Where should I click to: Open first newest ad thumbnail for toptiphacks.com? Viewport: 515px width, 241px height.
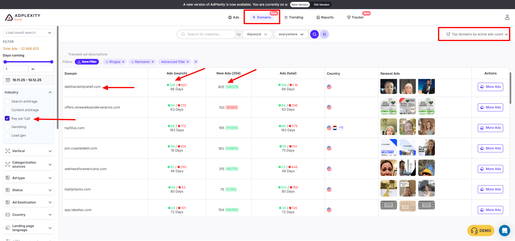[x=389, y=188]
